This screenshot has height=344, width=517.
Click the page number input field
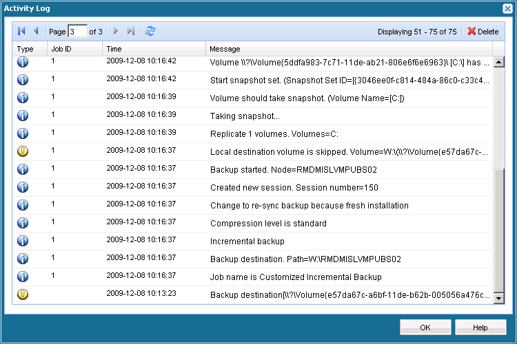[x=77, y=32]
